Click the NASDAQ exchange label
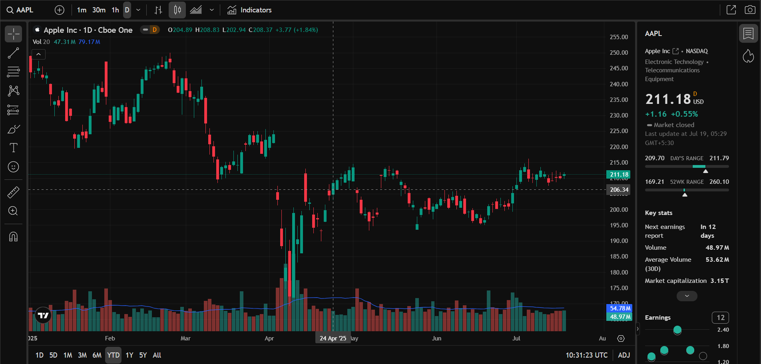Image resolution: width=761 pixels, height=364 pixels. click(697, 51)
